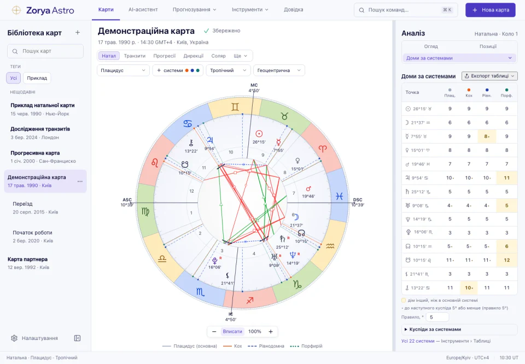
Task: Zoom in chart with plus icon
Action: pos(271,332)
